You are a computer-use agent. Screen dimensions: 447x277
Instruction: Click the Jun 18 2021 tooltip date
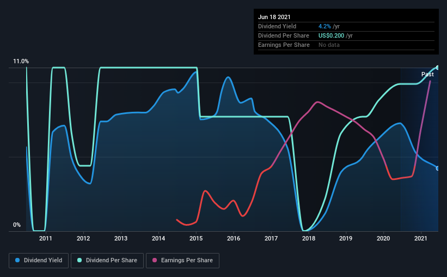click(x=274, y=17)
